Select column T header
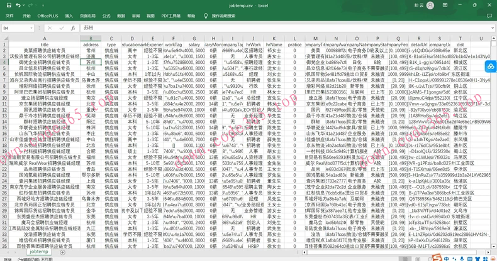 pyautogui.click(x=461, y=38)
